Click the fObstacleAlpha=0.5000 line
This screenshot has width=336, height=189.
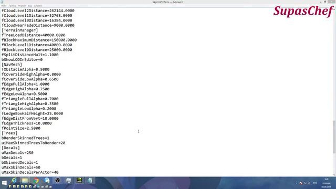(x=26, y=69)
